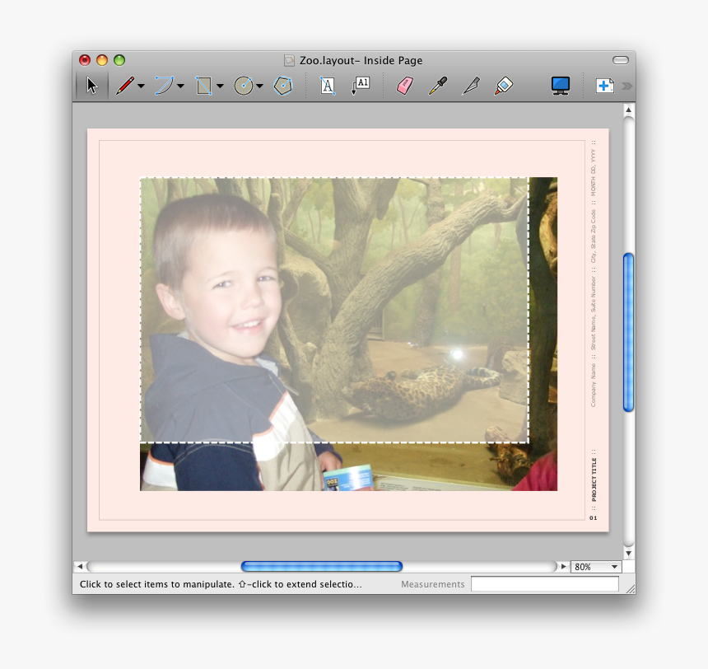708x669 pixels.
Task: Select the Polygon tool
Action: pyautogui.click(x=283, y=86)
